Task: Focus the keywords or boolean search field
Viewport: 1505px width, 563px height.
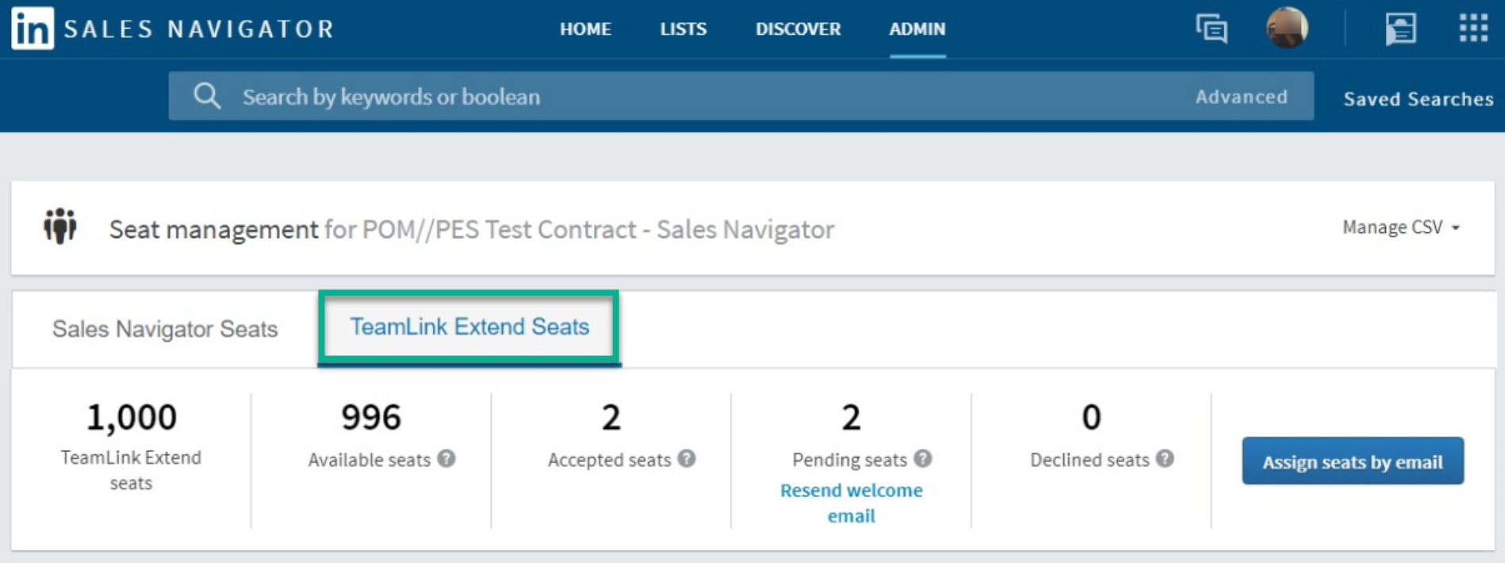Action: (x=741, y=96)
